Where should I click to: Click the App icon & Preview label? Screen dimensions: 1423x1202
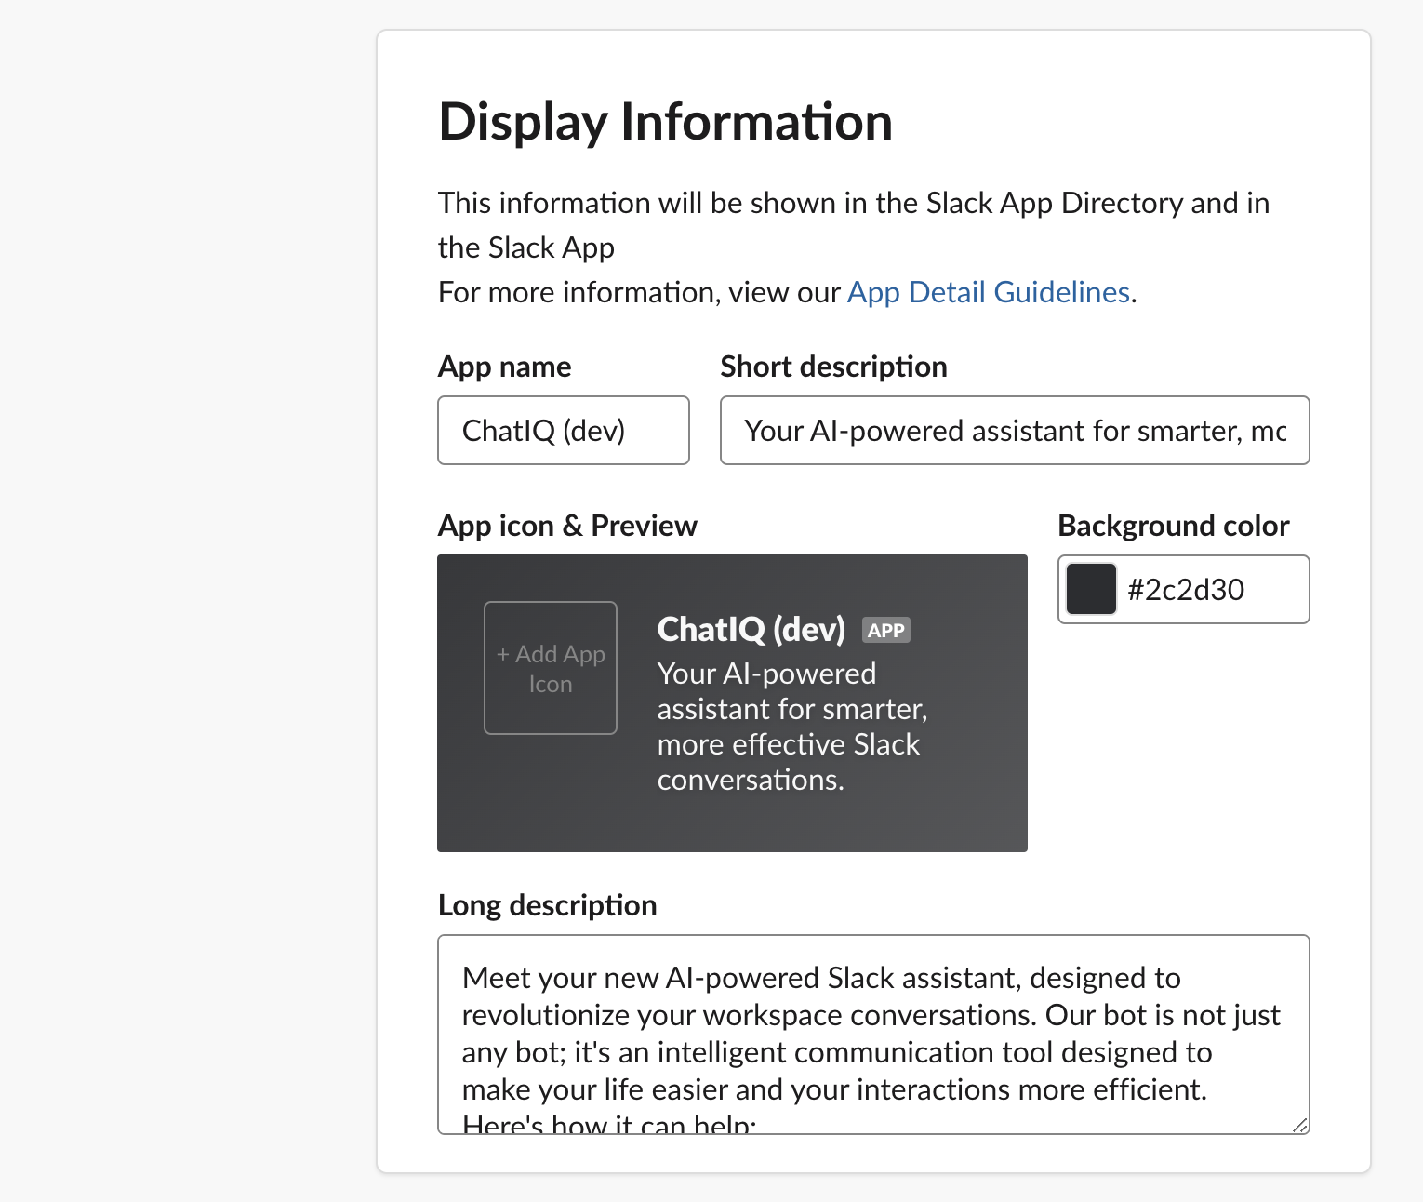click(x=567, y=526)
